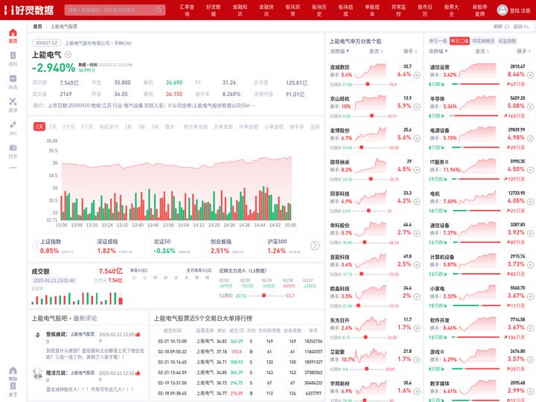This screenshot has height=402, width=536.
Task: Add 电源设备 sector with plus icon
Action: coord(530,138)
